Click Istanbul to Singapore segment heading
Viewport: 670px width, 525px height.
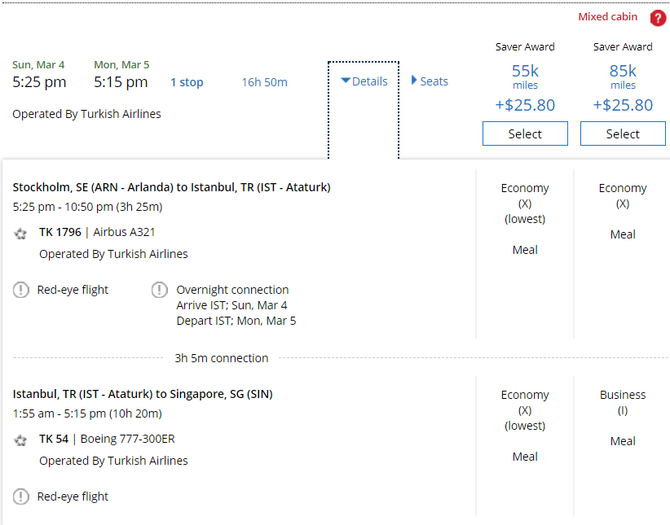pos(143,394)
